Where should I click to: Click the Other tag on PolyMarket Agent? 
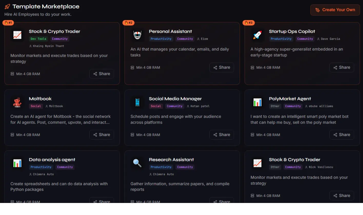click(x=275, y=106)
